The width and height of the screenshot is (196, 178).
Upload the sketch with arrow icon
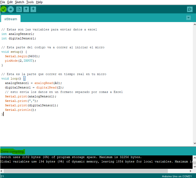pyautogui.click(x=11, y=9)
